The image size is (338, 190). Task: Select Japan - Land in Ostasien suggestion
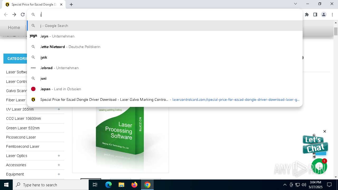click(x=165, y=89)
